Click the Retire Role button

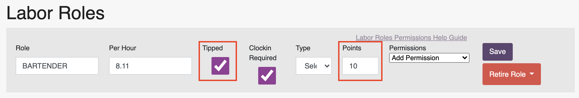(512, 74)
